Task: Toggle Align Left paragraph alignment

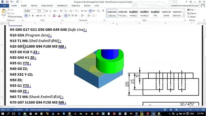Action: click(x=66, y=16)
